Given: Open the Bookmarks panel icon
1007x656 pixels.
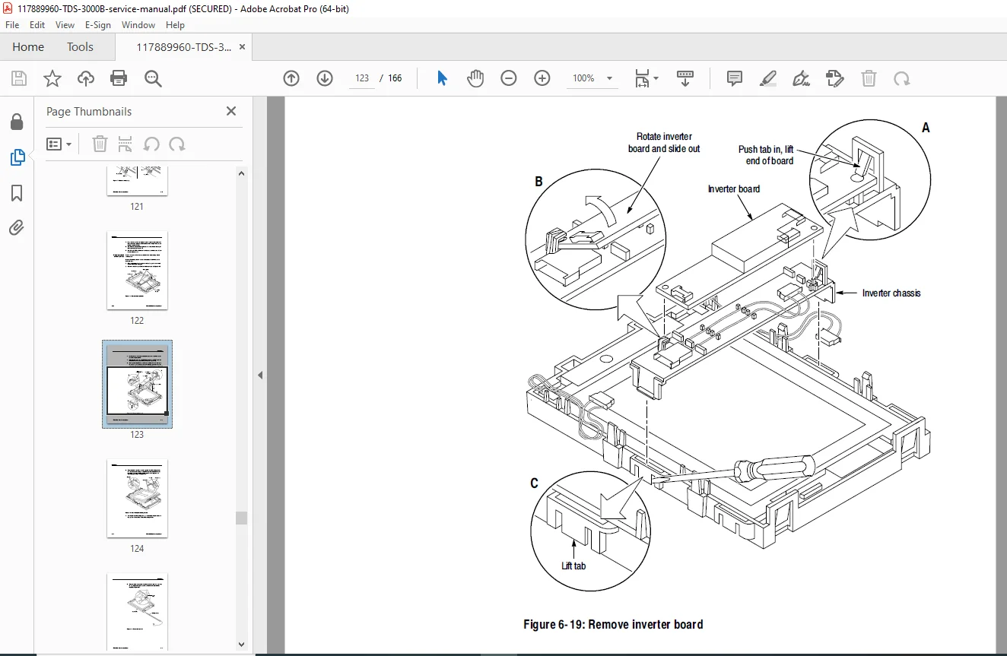Looking at the screenshot, I should [x=17, y=193].
